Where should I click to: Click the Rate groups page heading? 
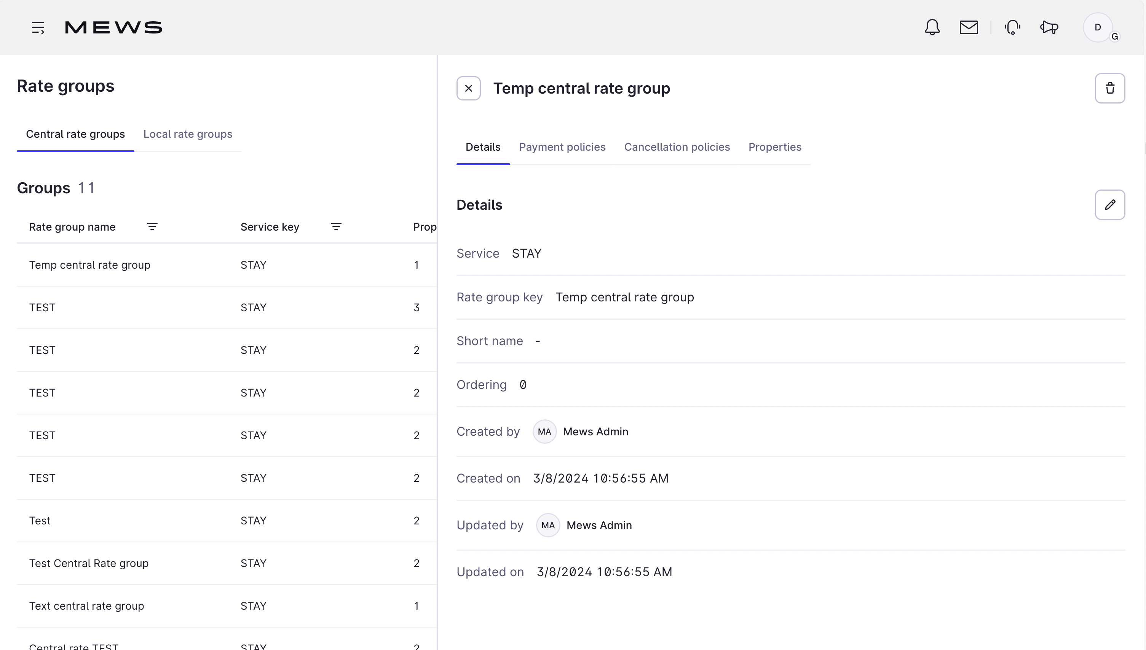65,86
